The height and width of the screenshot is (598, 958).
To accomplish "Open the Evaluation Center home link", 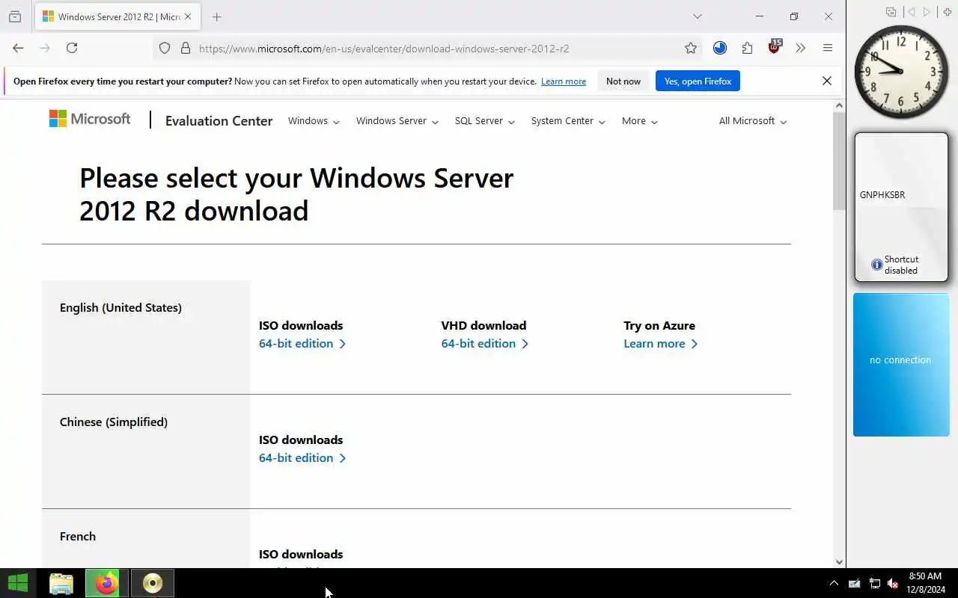I will 219,120.
